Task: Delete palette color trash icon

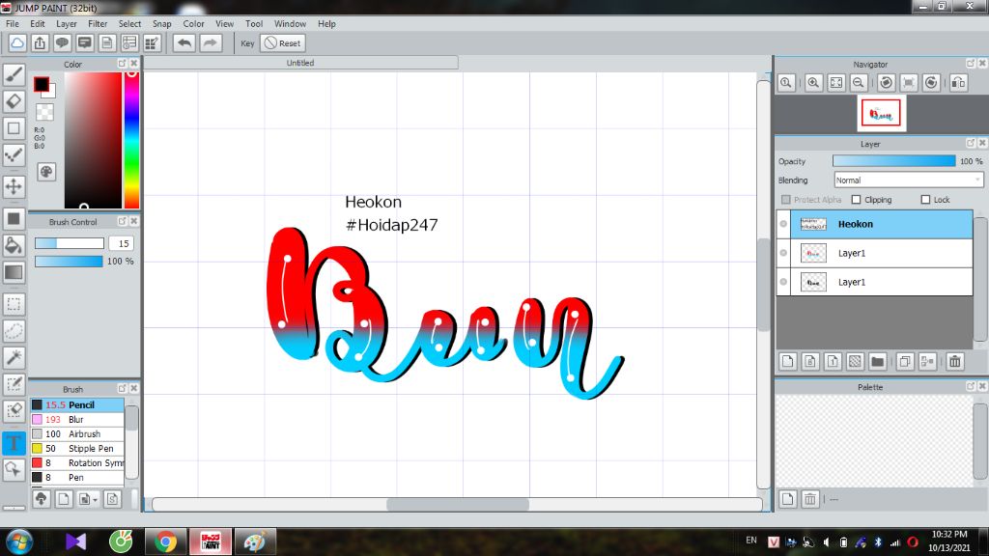Action: [810, 499]
